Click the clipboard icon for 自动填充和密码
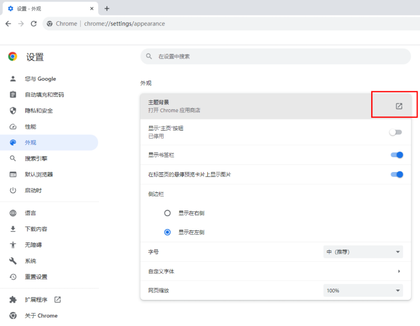Image resolution: width=420 pixels, height=326 pixels. click(x=13, y=95)
